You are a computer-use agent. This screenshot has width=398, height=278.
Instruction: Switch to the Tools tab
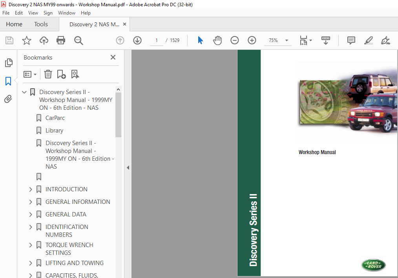click(41, 24)
